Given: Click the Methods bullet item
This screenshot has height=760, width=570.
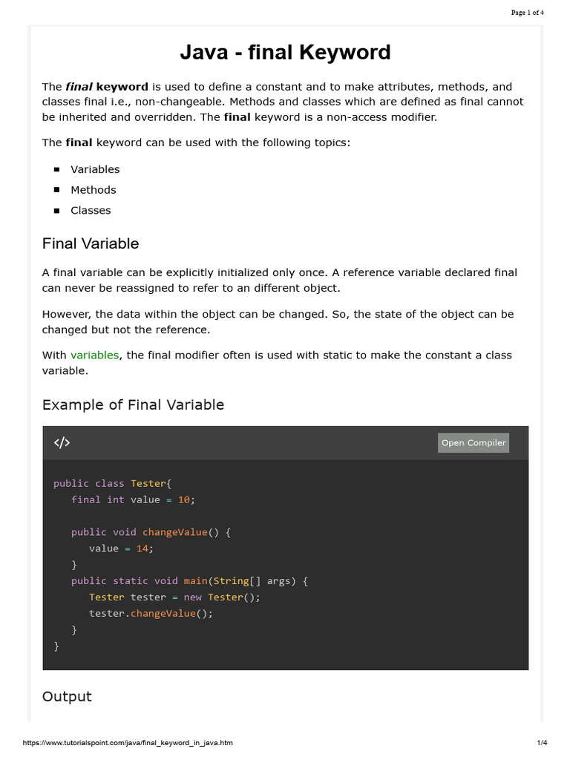Looking at the screenshot, I should (94, 190).
